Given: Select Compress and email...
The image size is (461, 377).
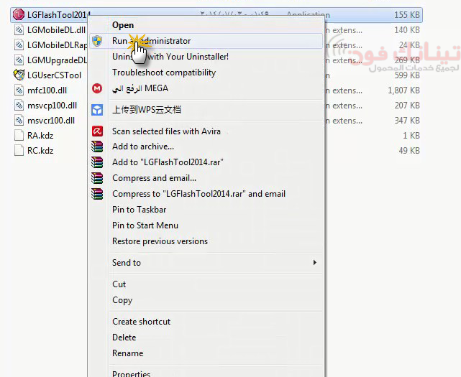Looking at the screenshot, I should [154, 178].
